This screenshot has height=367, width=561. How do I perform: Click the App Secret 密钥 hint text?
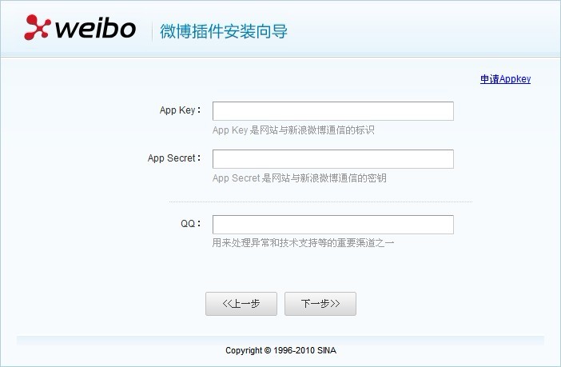[299, 178]
